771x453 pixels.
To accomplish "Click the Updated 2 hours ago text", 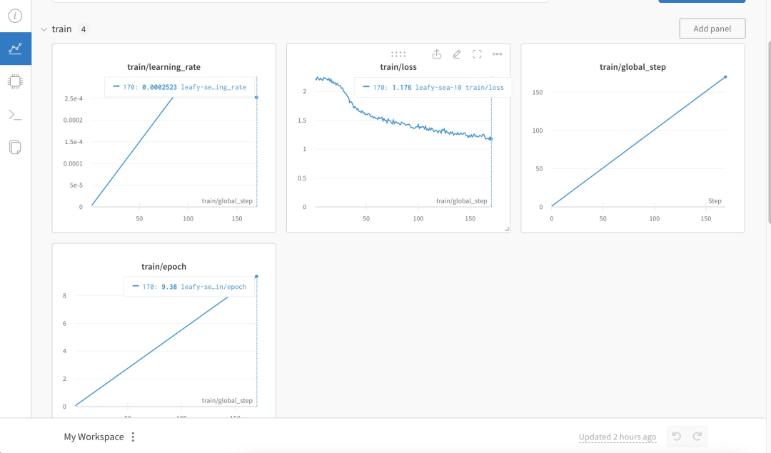I will (x=618, y=437).
